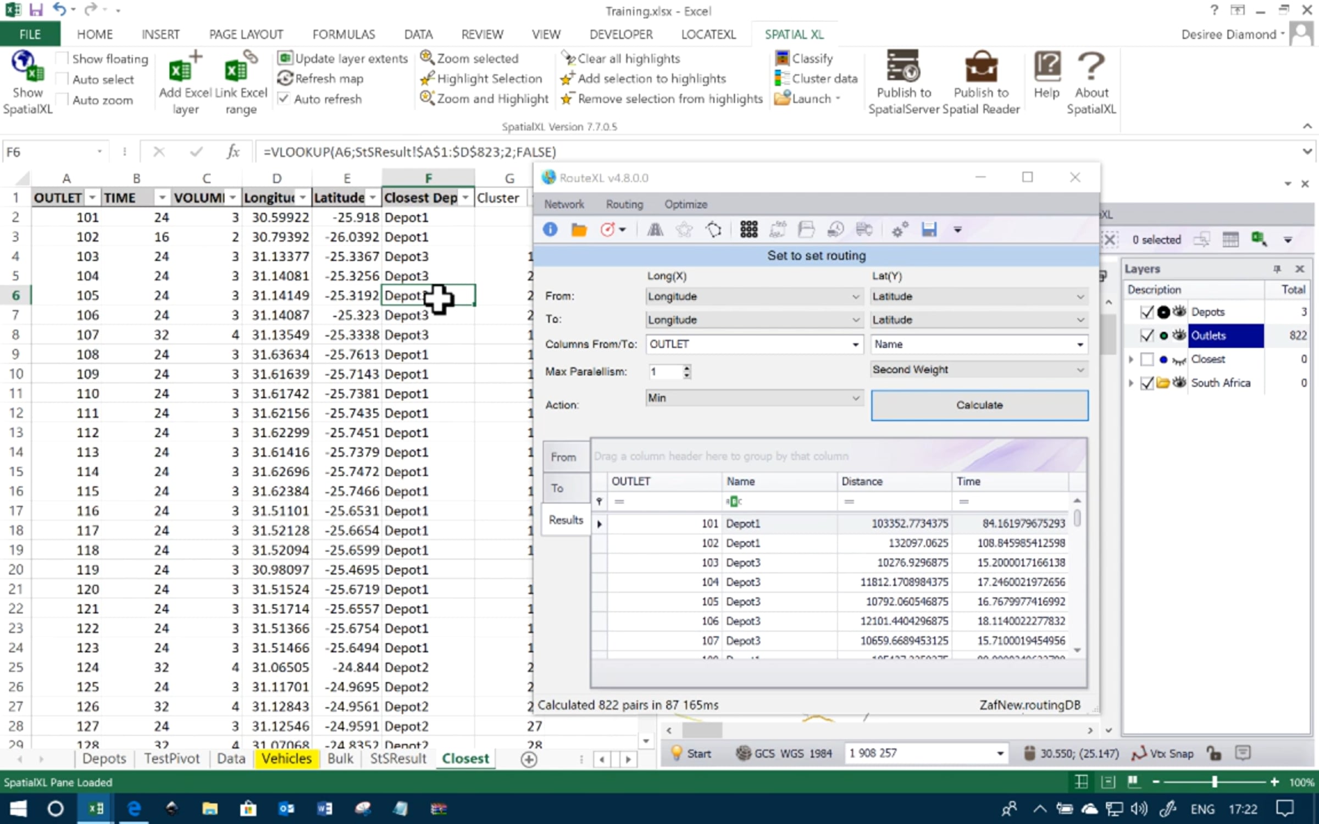Click the blue info icon in RouteXL
Viewport: 1319px width, 824px height.
click(x=550, y=230)
